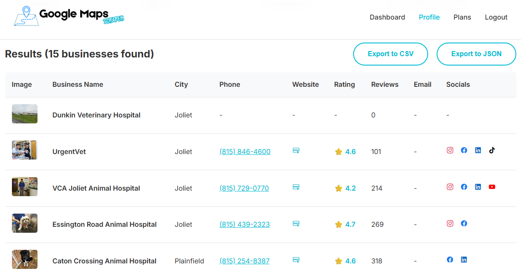Click Logout in the top navigation

[496, 17]
